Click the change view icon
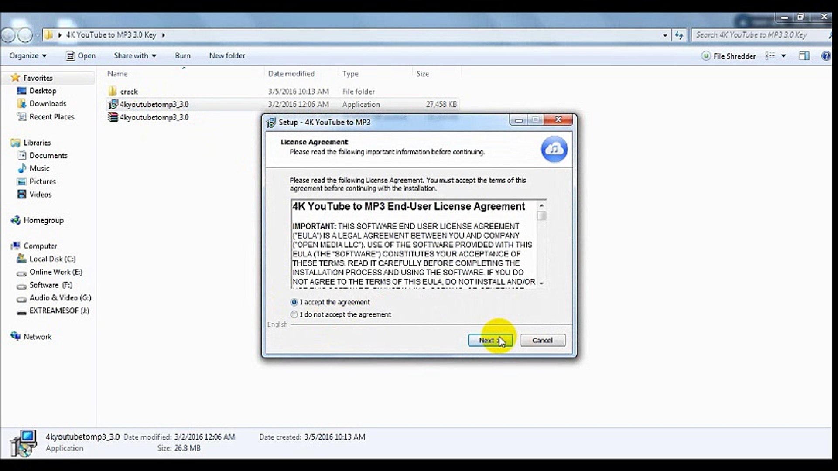 pyautogui.click(x=770, y=56)
